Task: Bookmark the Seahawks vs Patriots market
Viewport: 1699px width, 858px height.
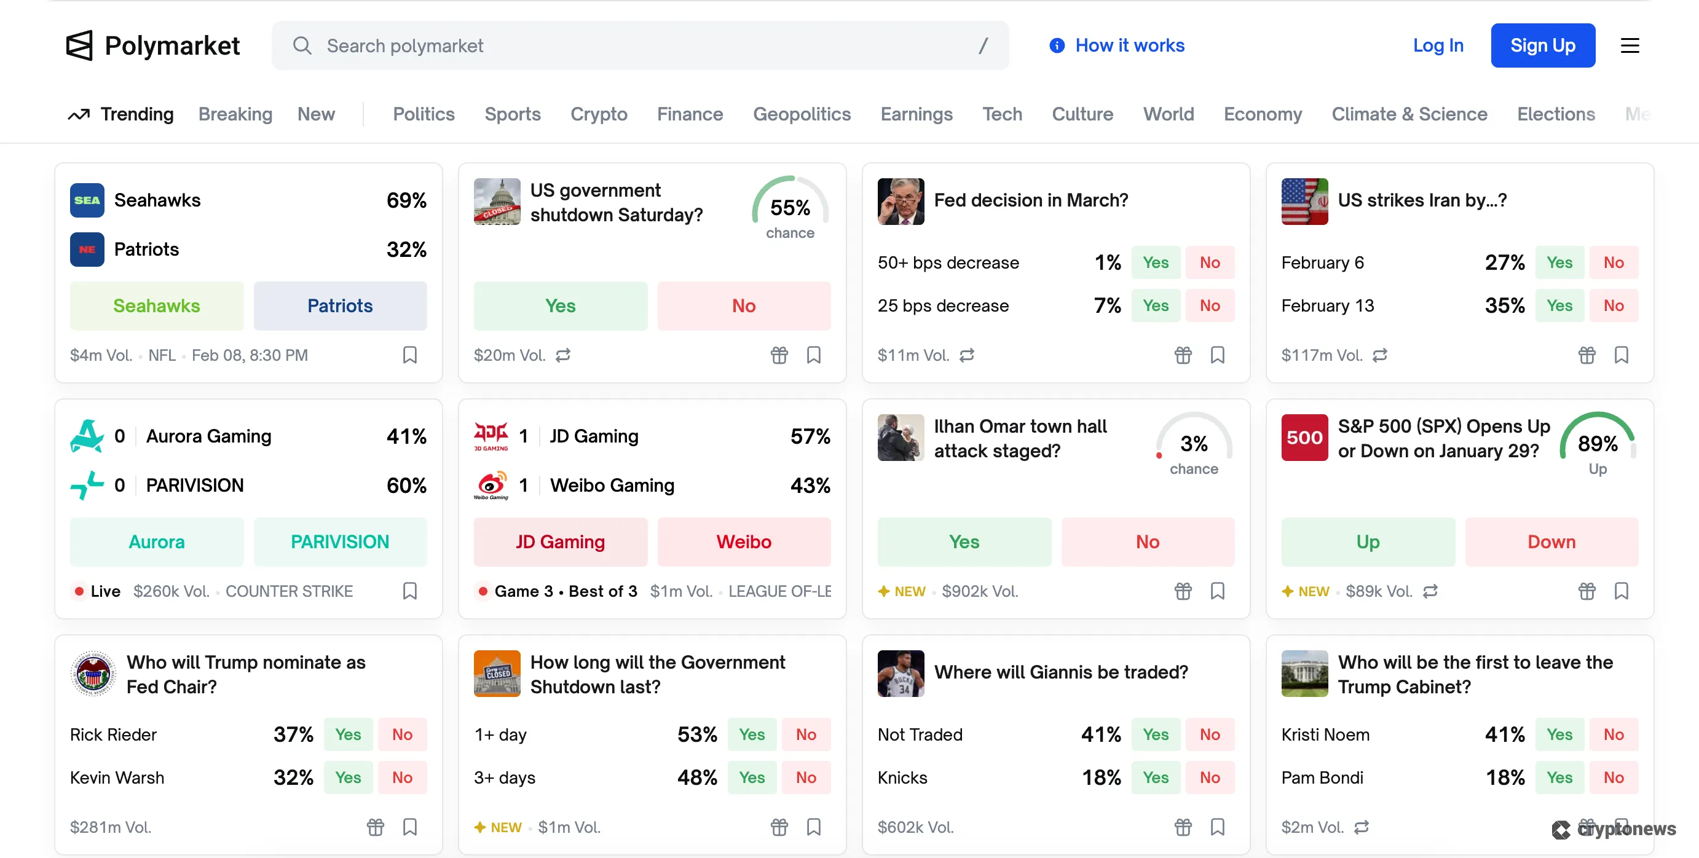Action: 409,355
